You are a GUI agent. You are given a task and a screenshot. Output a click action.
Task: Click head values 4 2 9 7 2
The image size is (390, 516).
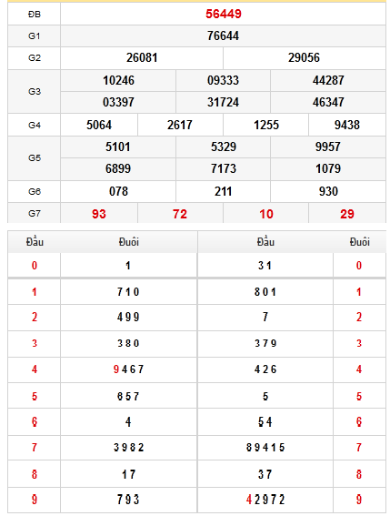point(265,500)
